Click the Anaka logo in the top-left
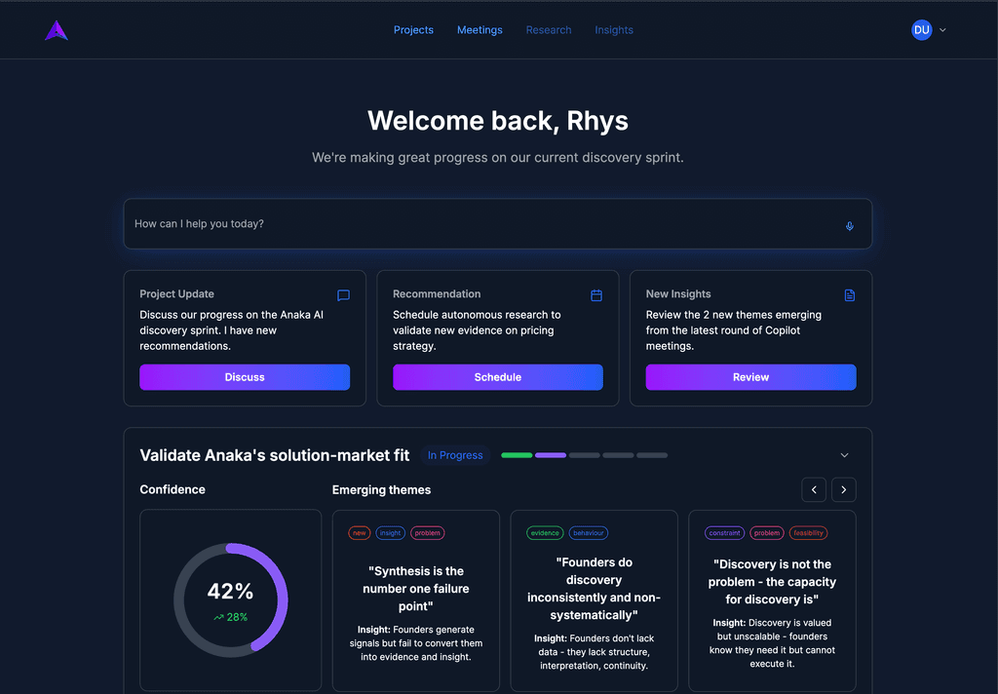Screen dimensions: 998x694 [56, 29]
